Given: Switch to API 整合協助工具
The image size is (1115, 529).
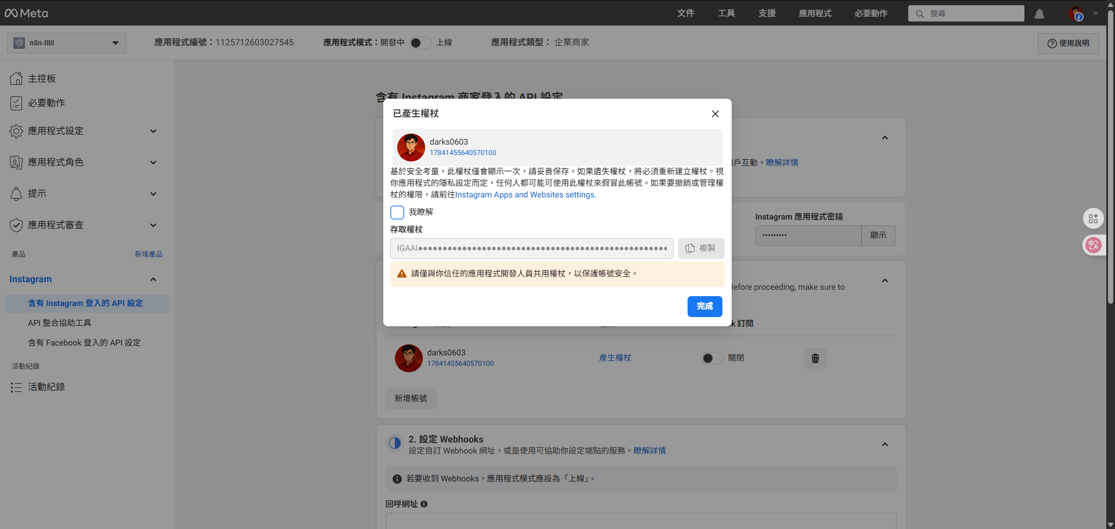Looking at the screenshot, I should click(x=59, y=323).
